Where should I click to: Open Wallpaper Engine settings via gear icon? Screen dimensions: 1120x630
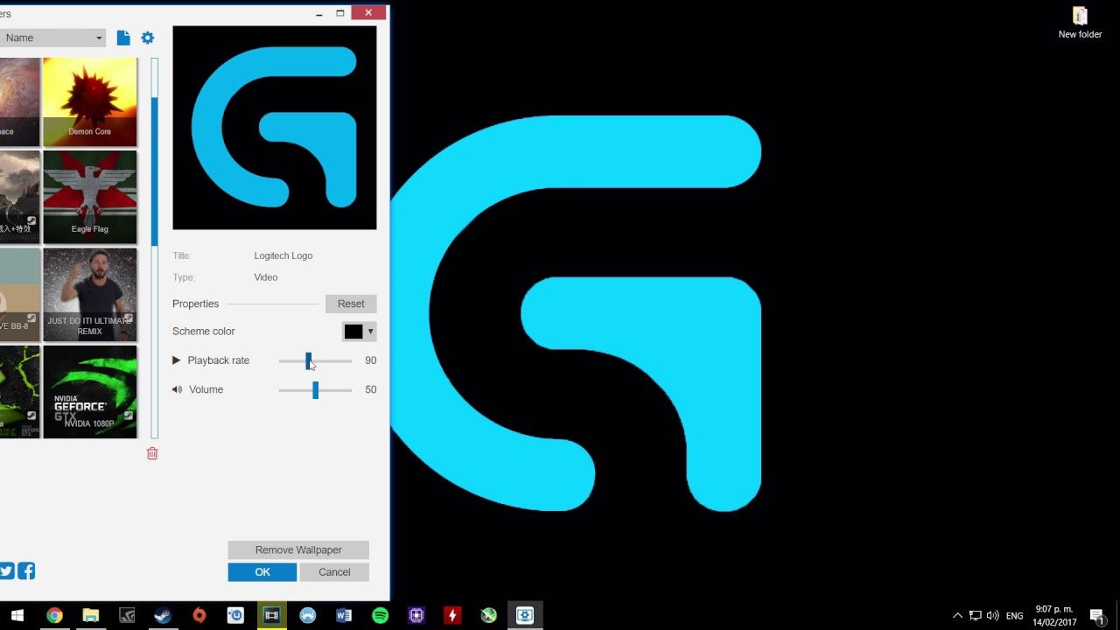147,38
